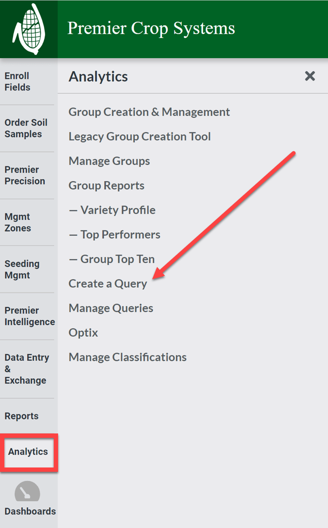Close the Analytics panel with the X

click(310, 76)
